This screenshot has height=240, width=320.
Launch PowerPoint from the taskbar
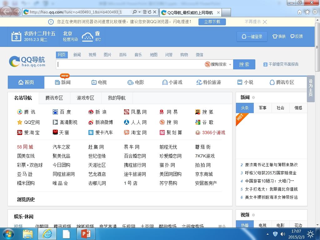[x=86, y=234]
